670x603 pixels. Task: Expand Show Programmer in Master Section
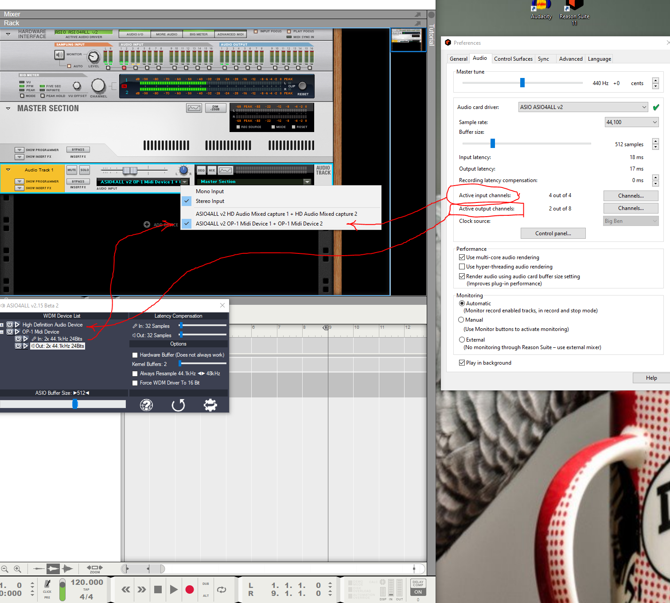[19, 150]
